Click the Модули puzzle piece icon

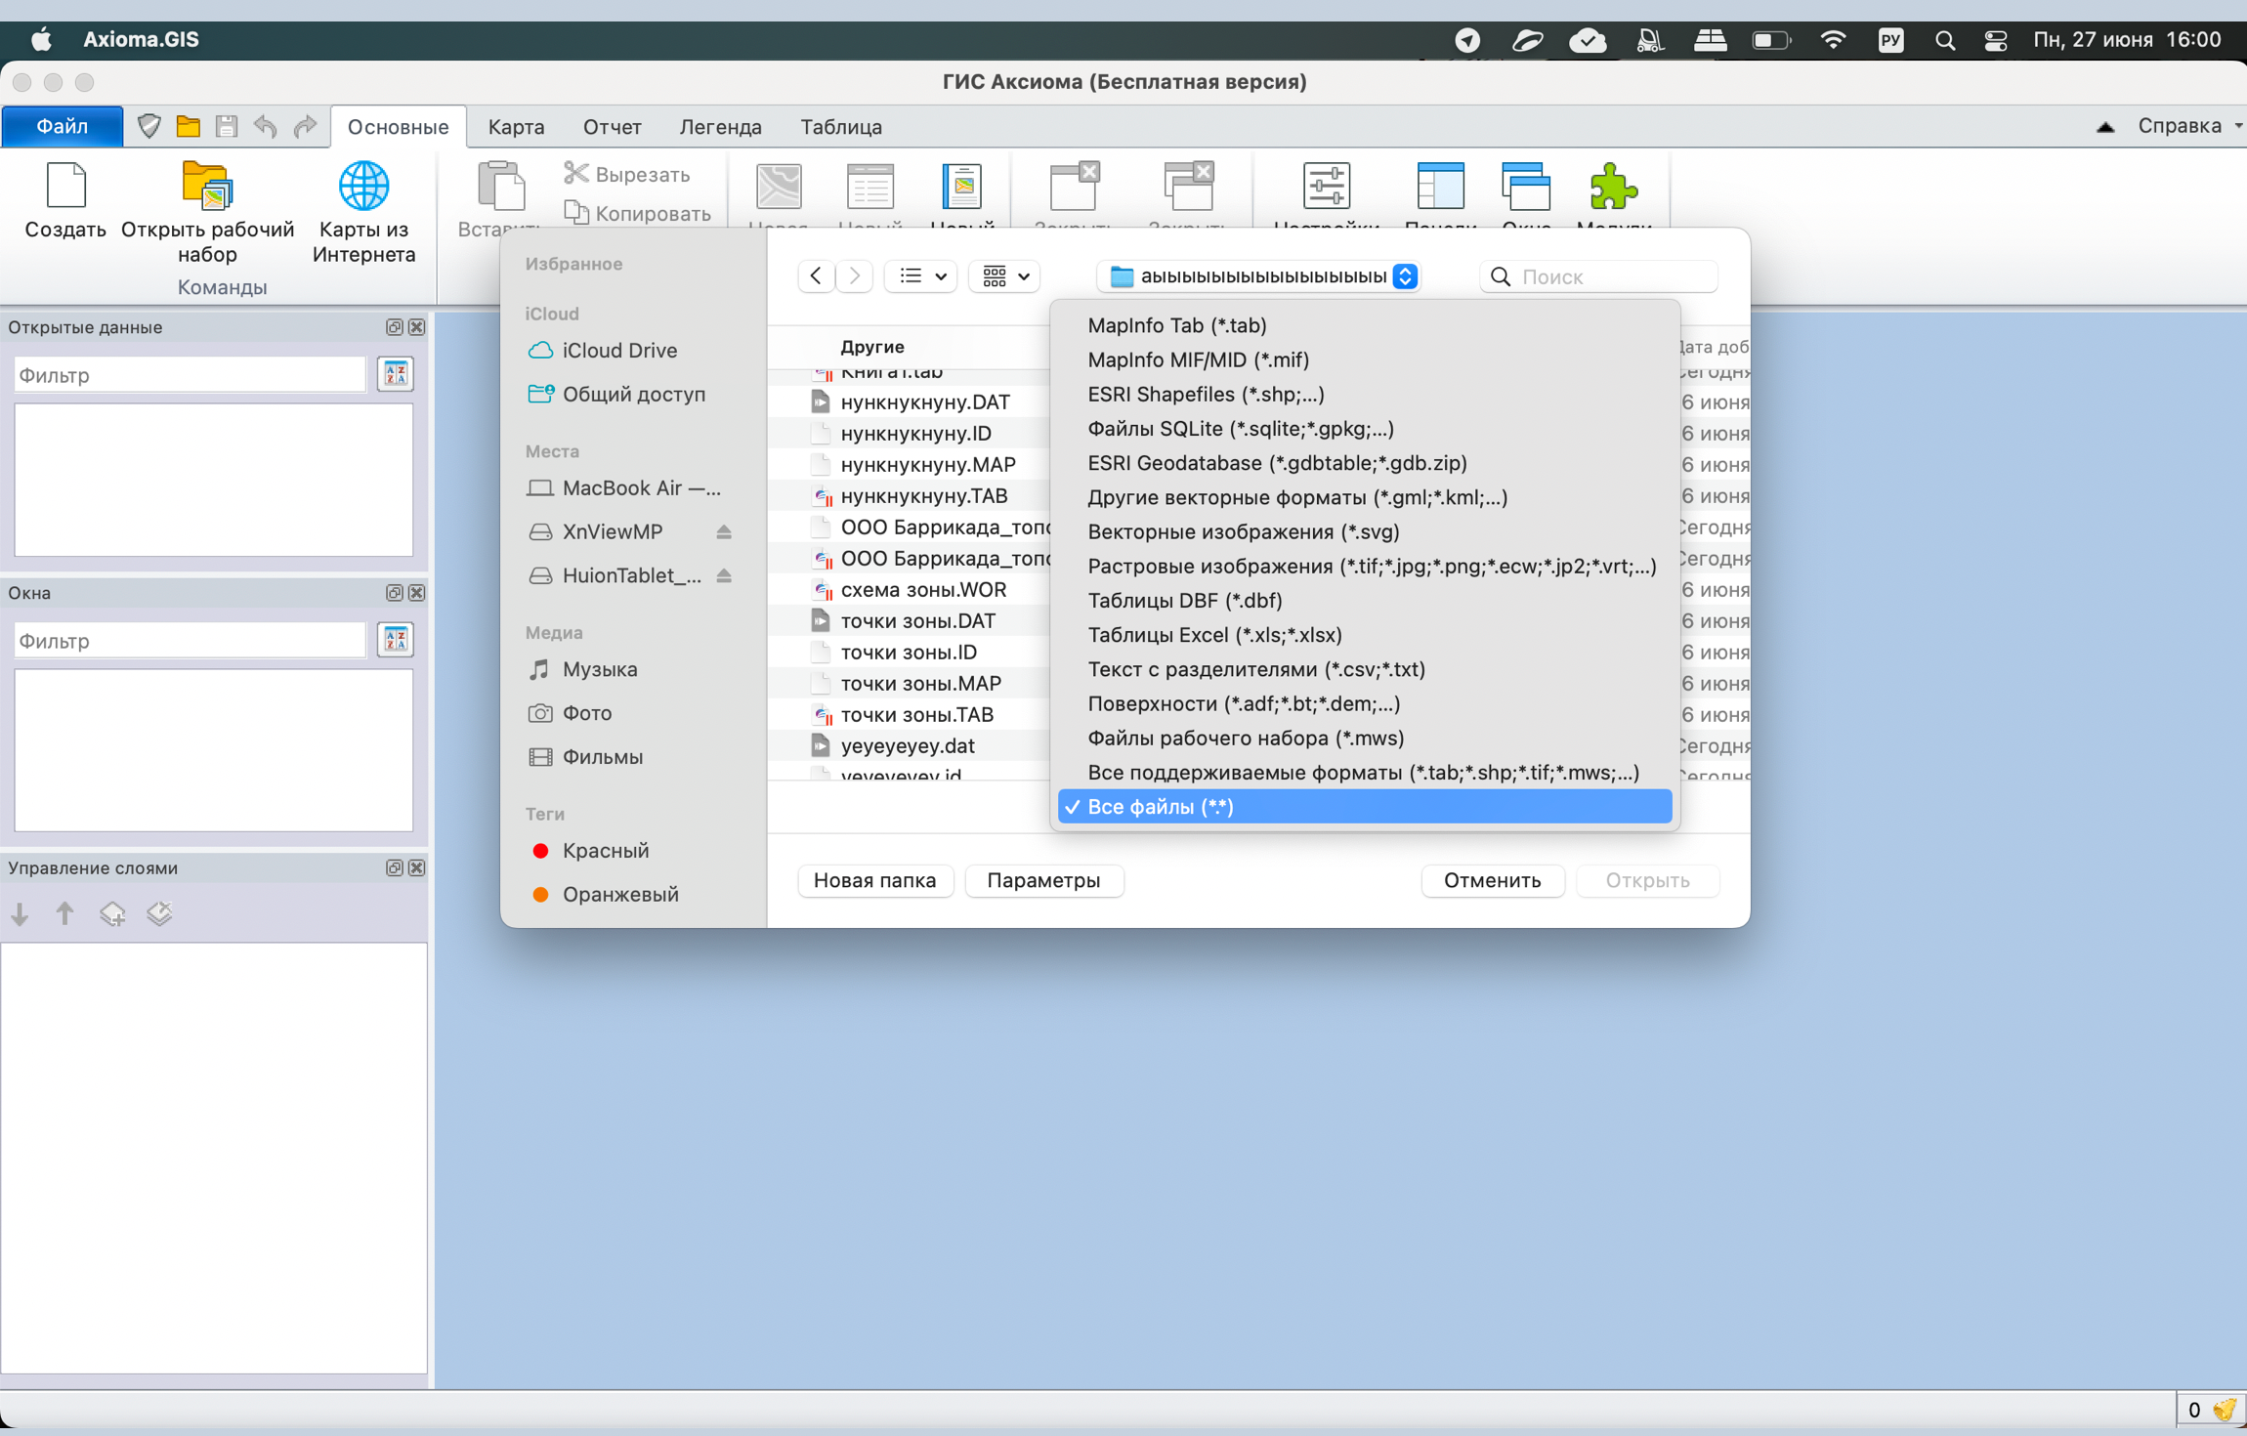coord(1612,187)
